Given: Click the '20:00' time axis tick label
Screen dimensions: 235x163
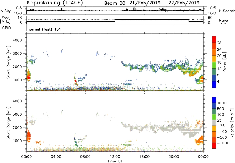Looking at the screenshot, I should [174, 157].
